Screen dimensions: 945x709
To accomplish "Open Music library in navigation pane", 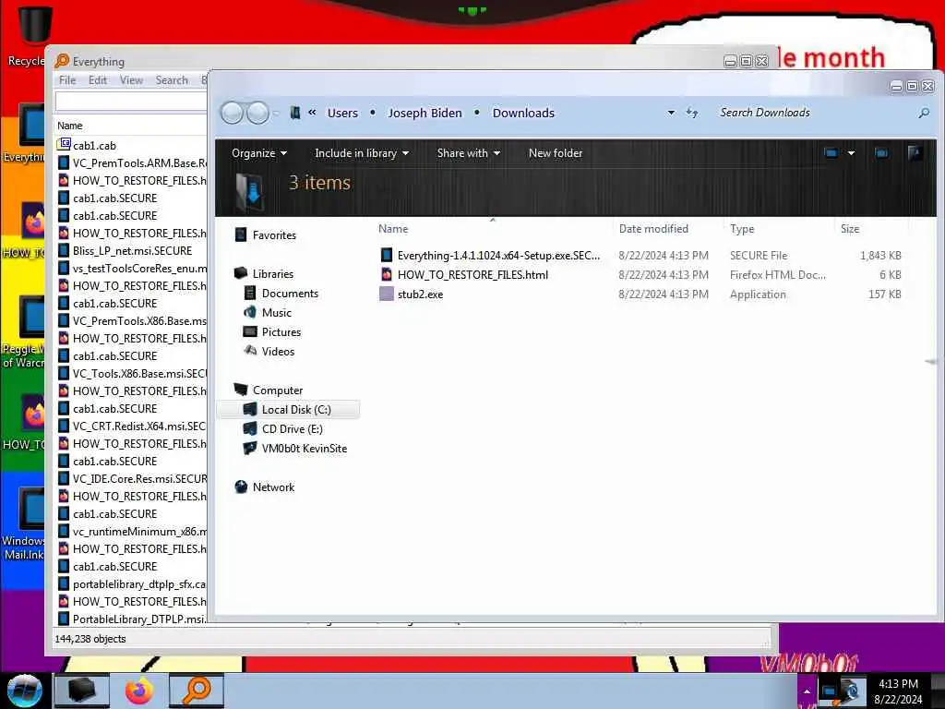I will coord(277,312).
